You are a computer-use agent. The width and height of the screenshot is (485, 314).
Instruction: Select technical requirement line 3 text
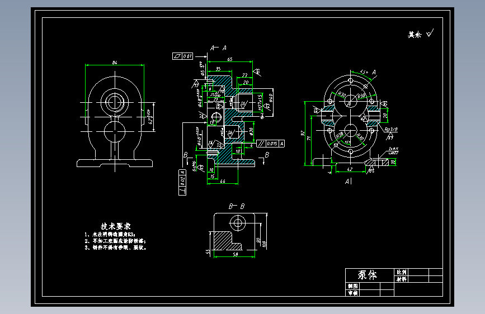pyautogui.click(x=115, y=248)
